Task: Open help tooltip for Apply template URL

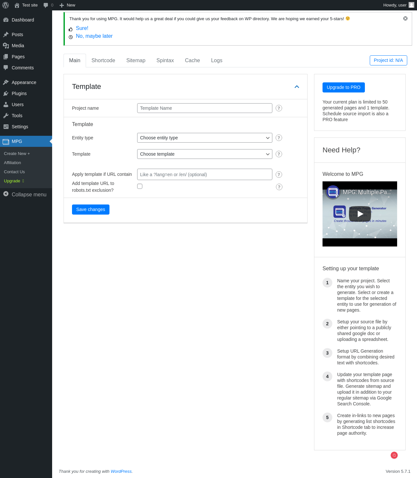Action: click(279, 175)
